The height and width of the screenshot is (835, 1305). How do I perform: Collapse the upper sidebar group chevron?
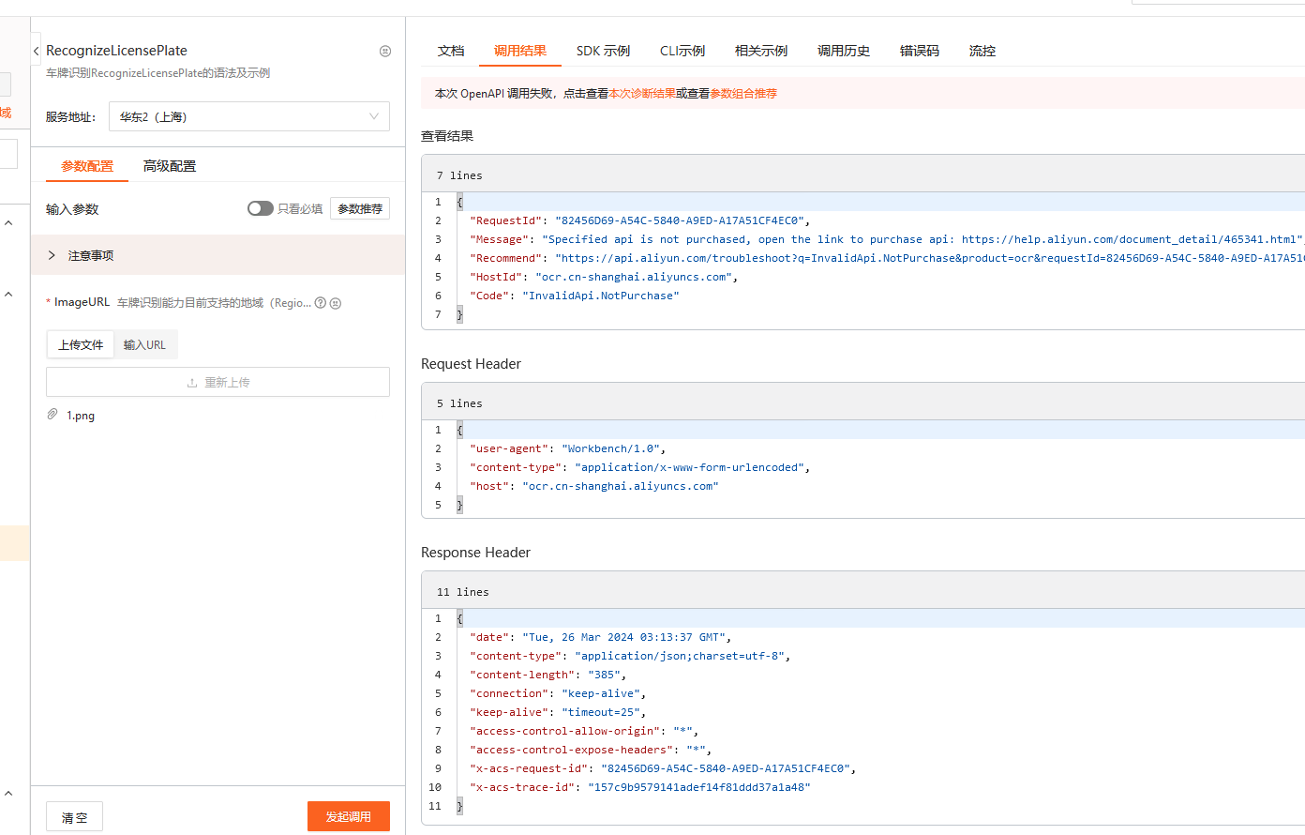coord(8,223)
